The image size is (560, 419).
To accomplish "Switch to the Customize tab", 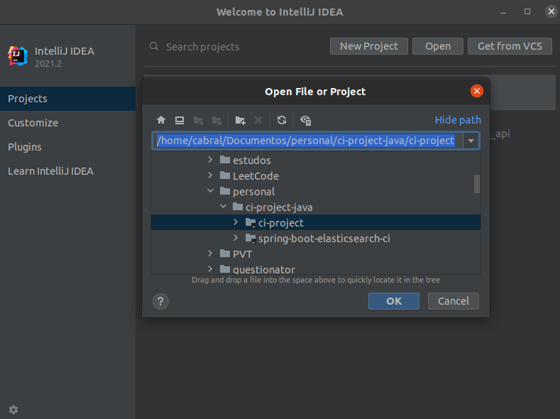I will pos(68,123).
